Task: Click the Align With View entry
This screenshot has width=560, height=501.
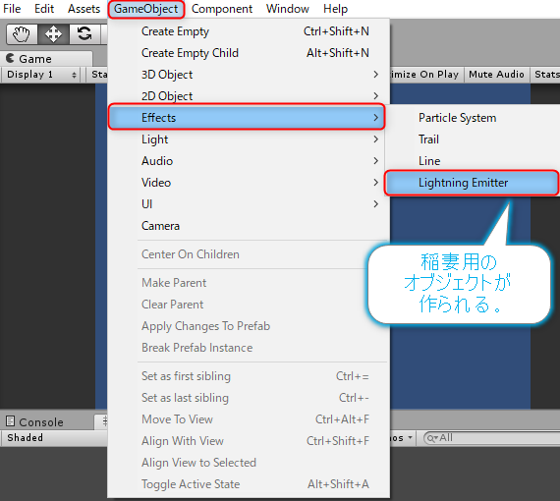Action: point(249,441)
